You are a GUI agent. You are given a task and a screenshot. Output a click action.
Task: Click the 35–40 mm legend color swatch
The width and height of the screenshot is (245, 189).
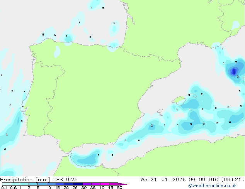(96, 184)
